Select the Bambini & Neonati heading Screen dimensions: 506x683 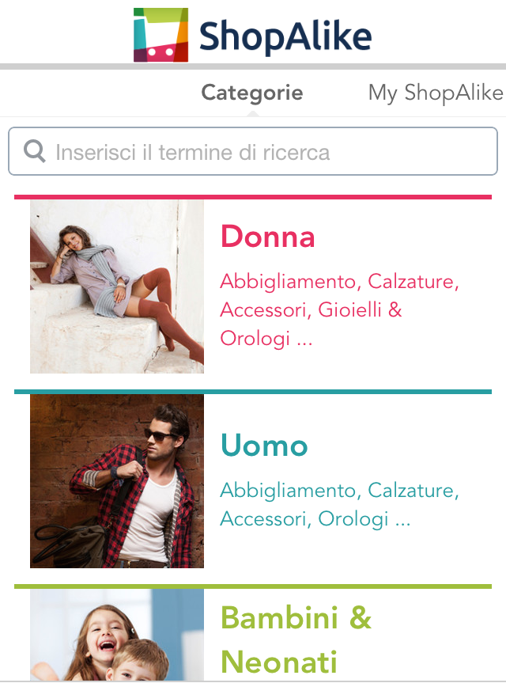click(x=296, y=638)
